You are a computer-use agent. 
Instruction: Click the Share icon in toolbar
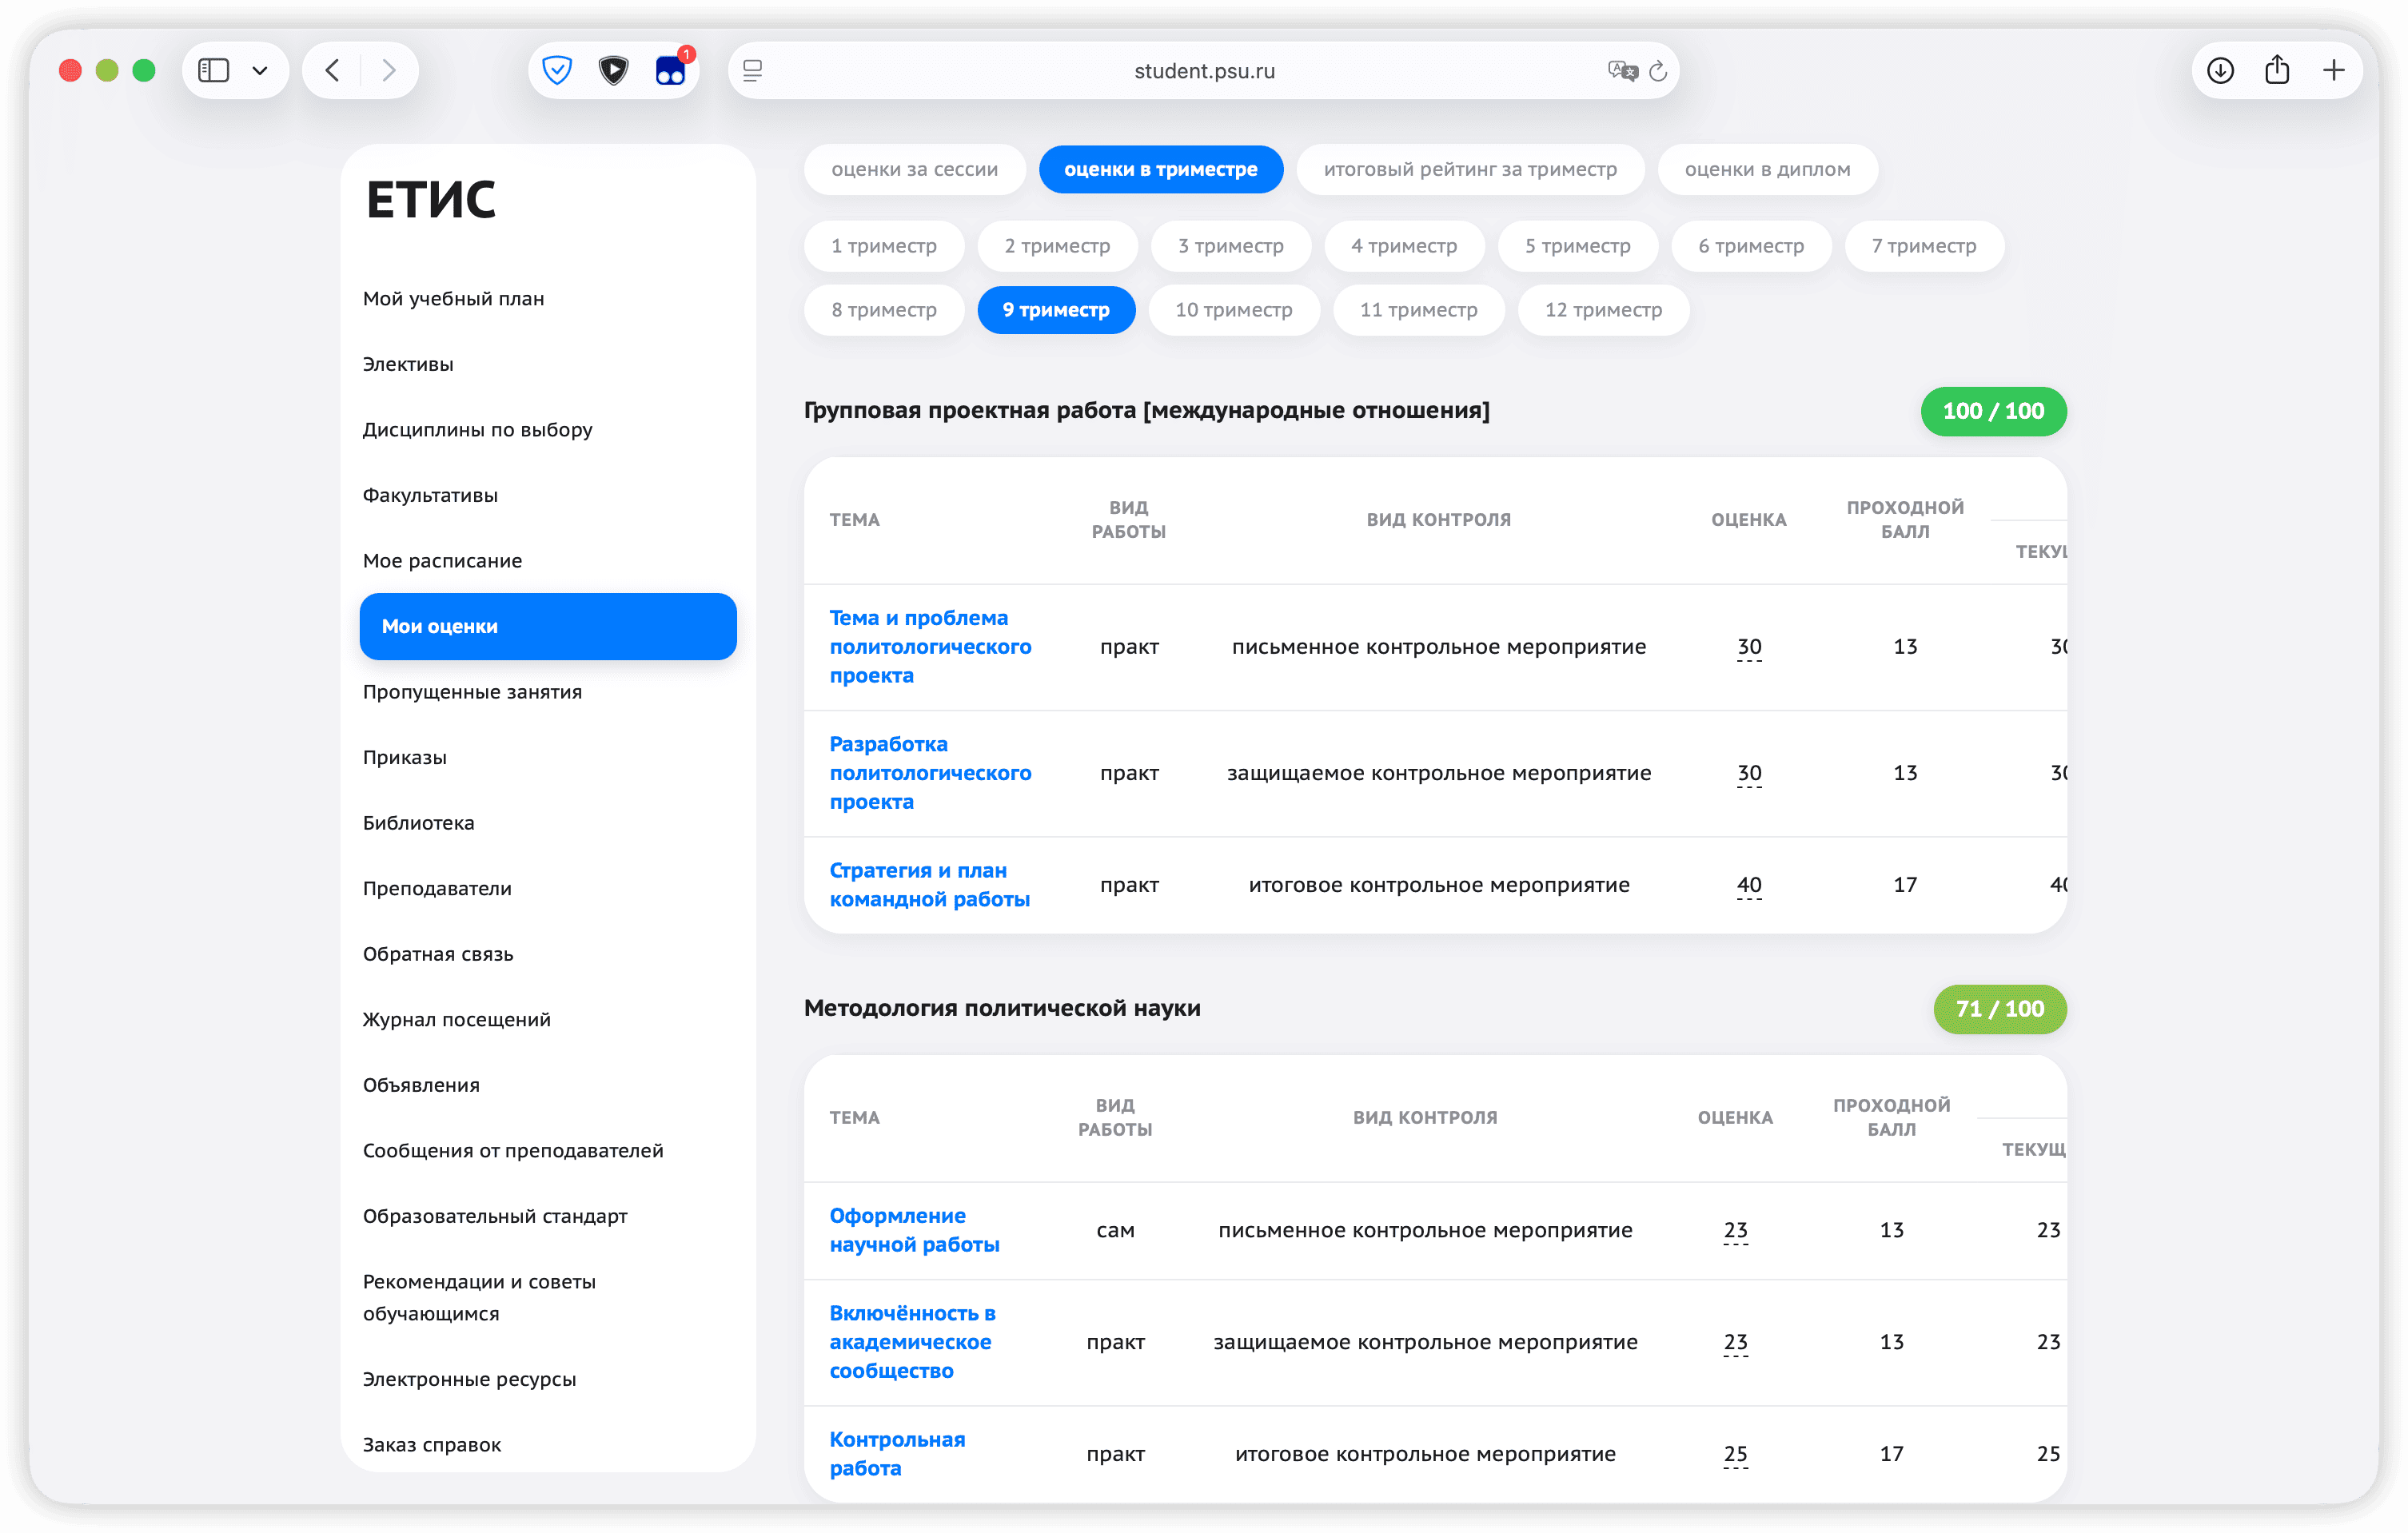[x=2277, y=71]
